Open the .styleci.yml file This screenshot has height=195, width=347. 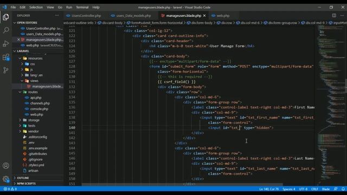[x=36, y=165]
